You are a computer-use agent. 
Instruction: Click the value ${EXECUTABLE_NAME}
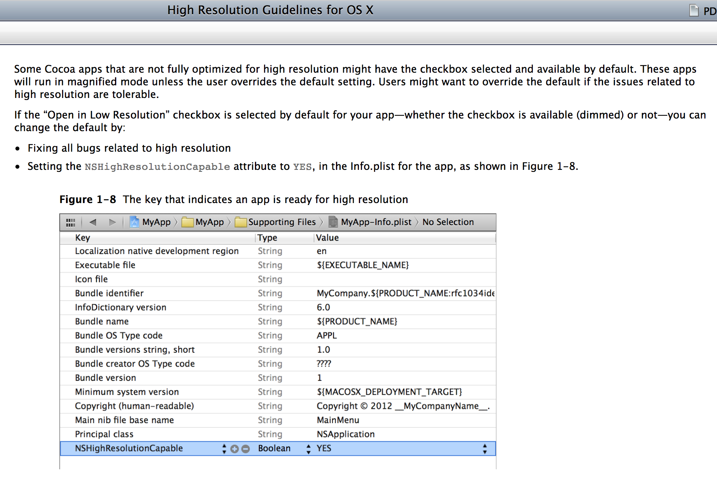(x=363, y=265)
